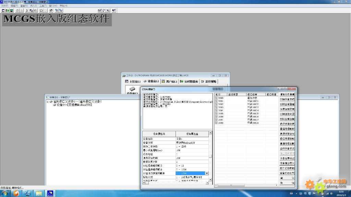Click the 最小采集周期(ms) value 100

click(192, 150)
